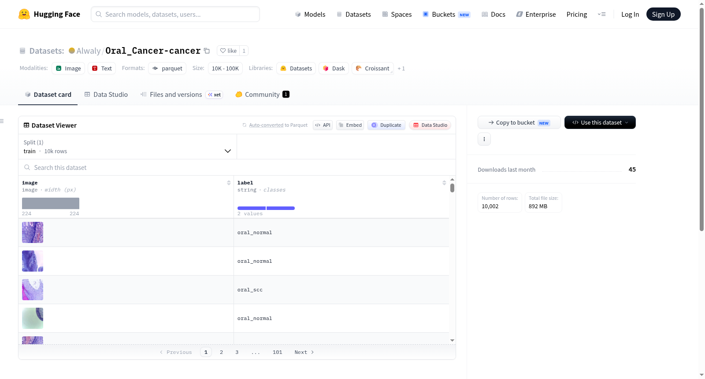
Task: Open the Spaces menu item
Action: pos(397,14)
